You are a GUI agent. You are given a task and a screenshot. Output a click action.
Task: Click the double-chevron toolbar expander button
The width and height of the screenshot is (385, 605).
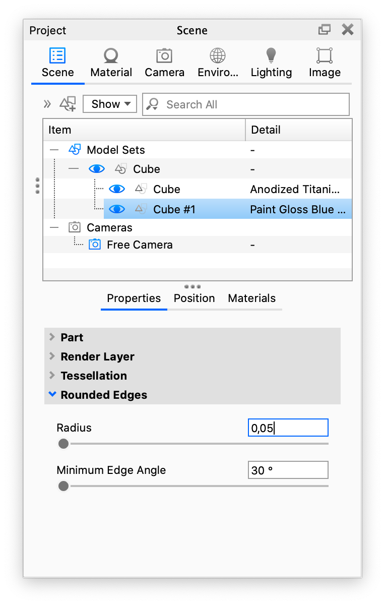[47, 104]
